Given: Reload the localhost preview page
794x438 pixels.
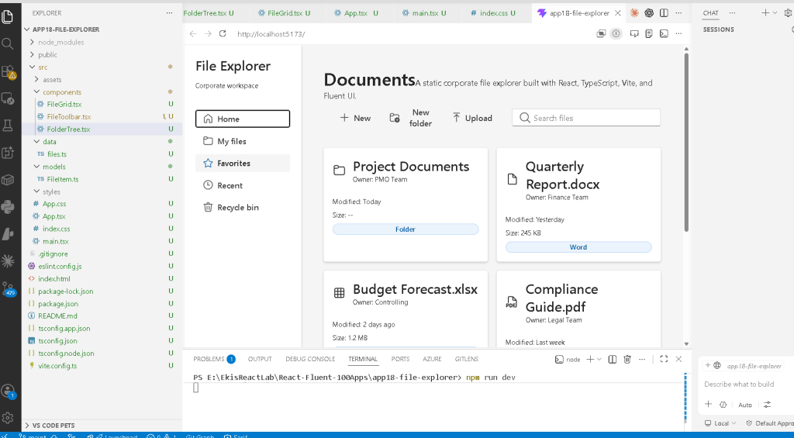Looking at the screenshot, I should pos(223,34).
